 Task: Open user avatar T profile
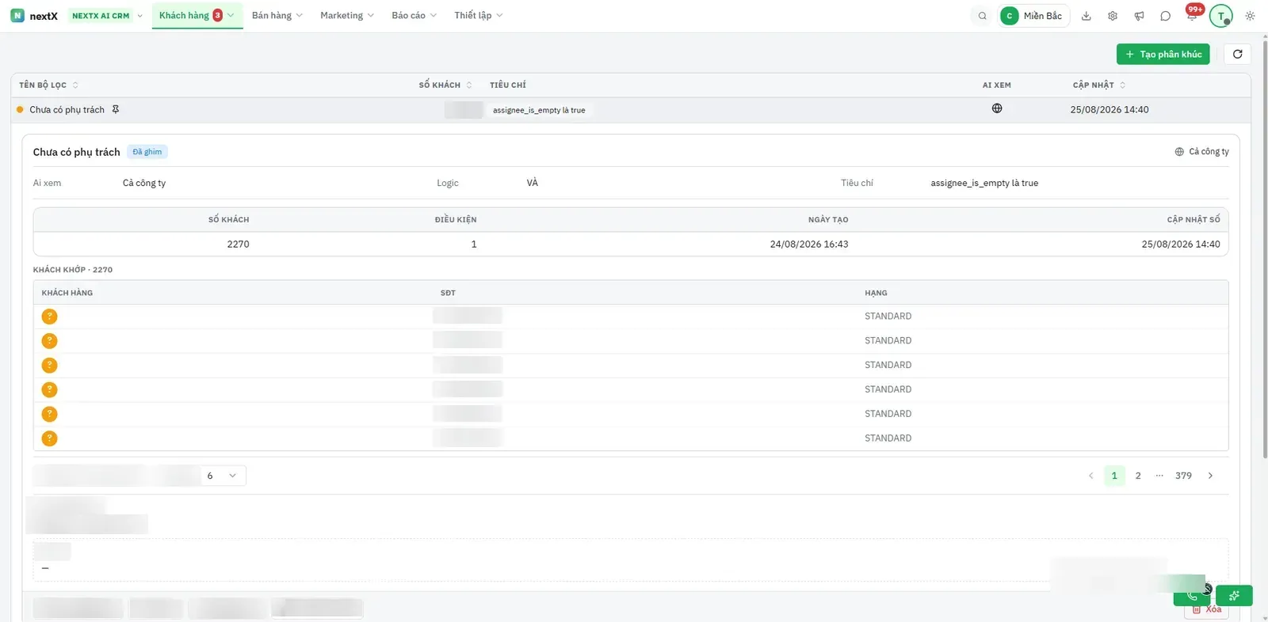click(x=1221, y=16)
